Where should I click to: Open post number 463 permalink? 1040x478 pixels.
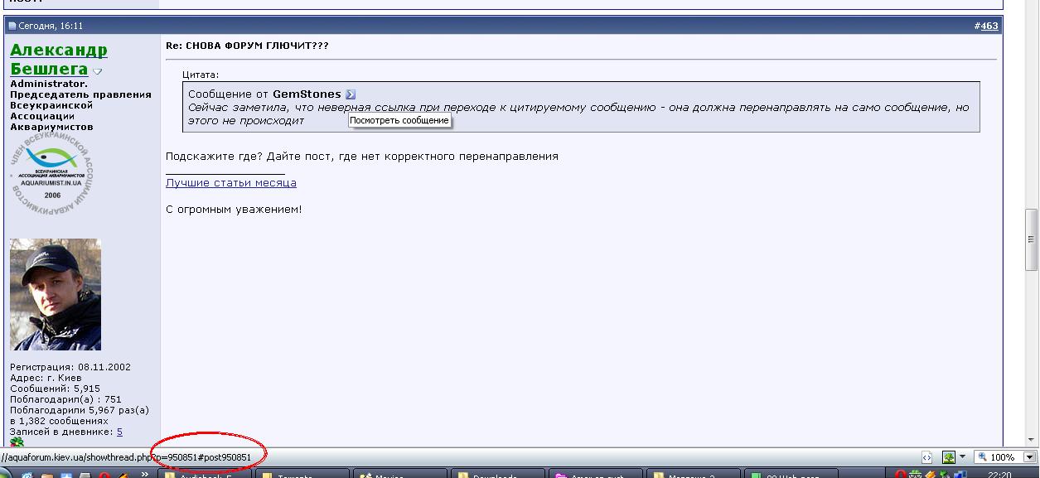point(989,26)
